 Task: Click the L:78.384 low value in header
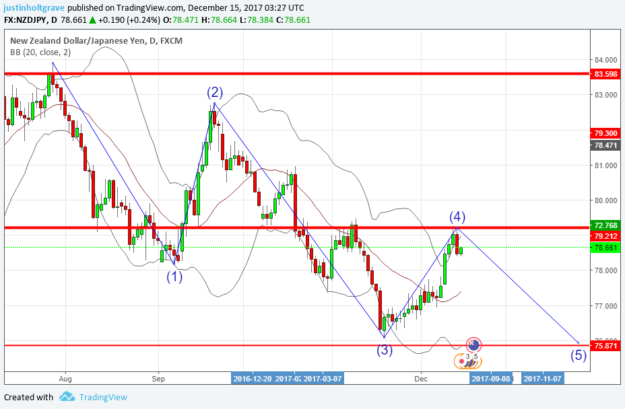[257, 20]
